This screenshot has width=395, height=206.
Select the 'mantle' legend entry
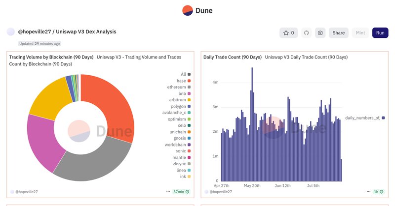(x=181, y=158)
